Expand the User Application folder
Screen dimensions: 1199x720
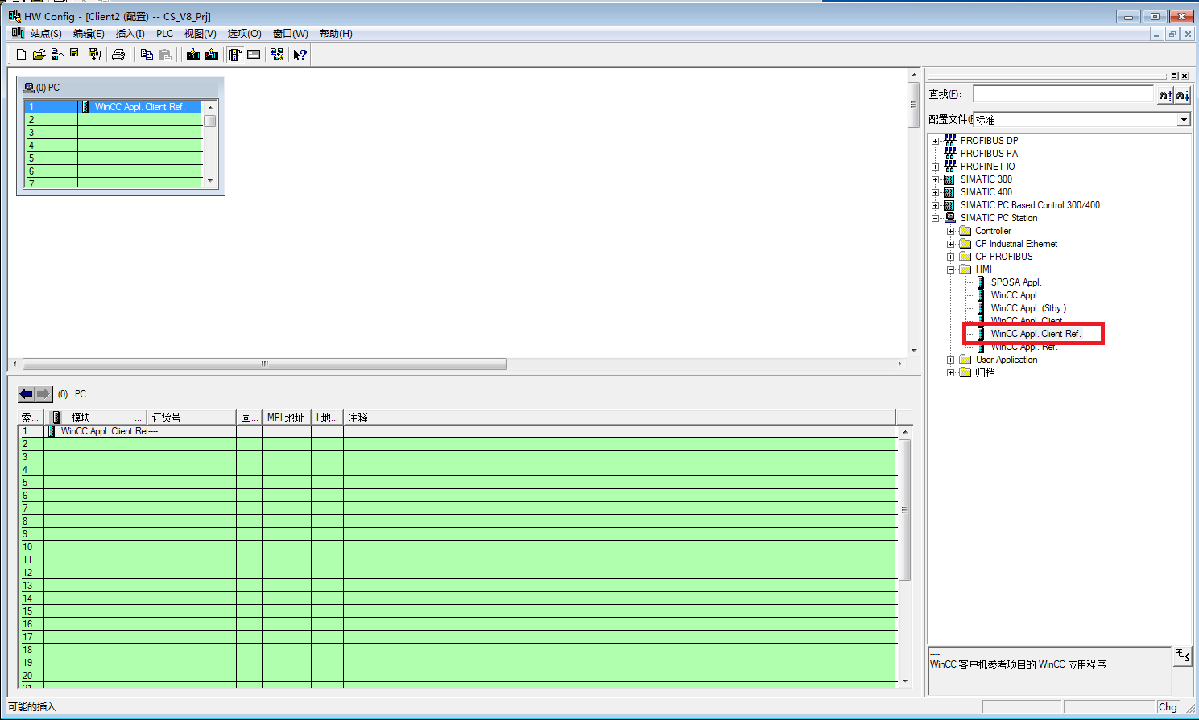click(951, 360)
